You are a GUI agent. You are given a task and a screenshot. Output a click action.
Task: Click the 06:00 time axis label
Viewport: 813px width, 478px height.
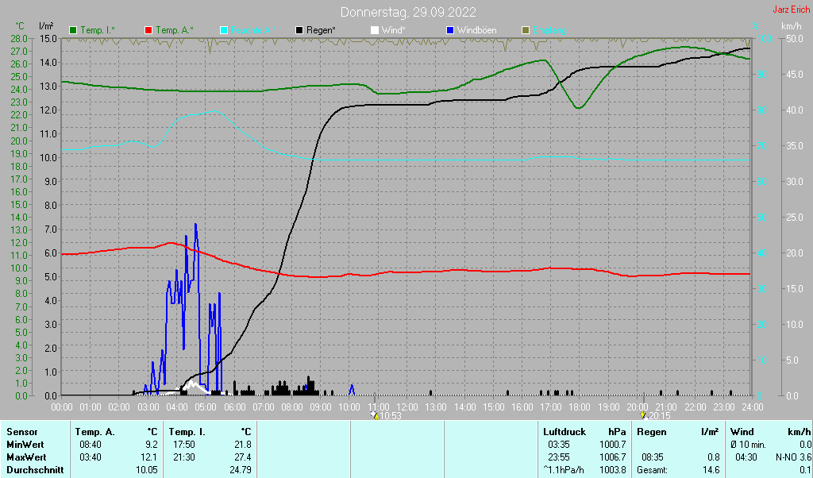234,407
